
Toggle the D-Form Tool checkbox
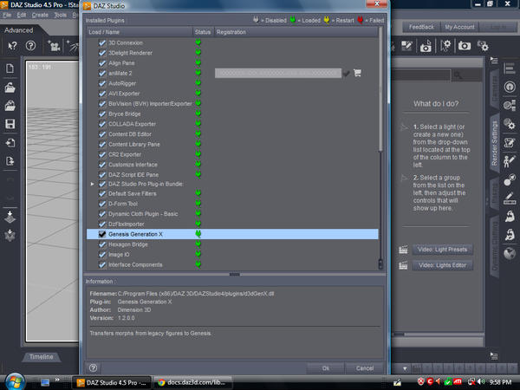tap(102, 204)
